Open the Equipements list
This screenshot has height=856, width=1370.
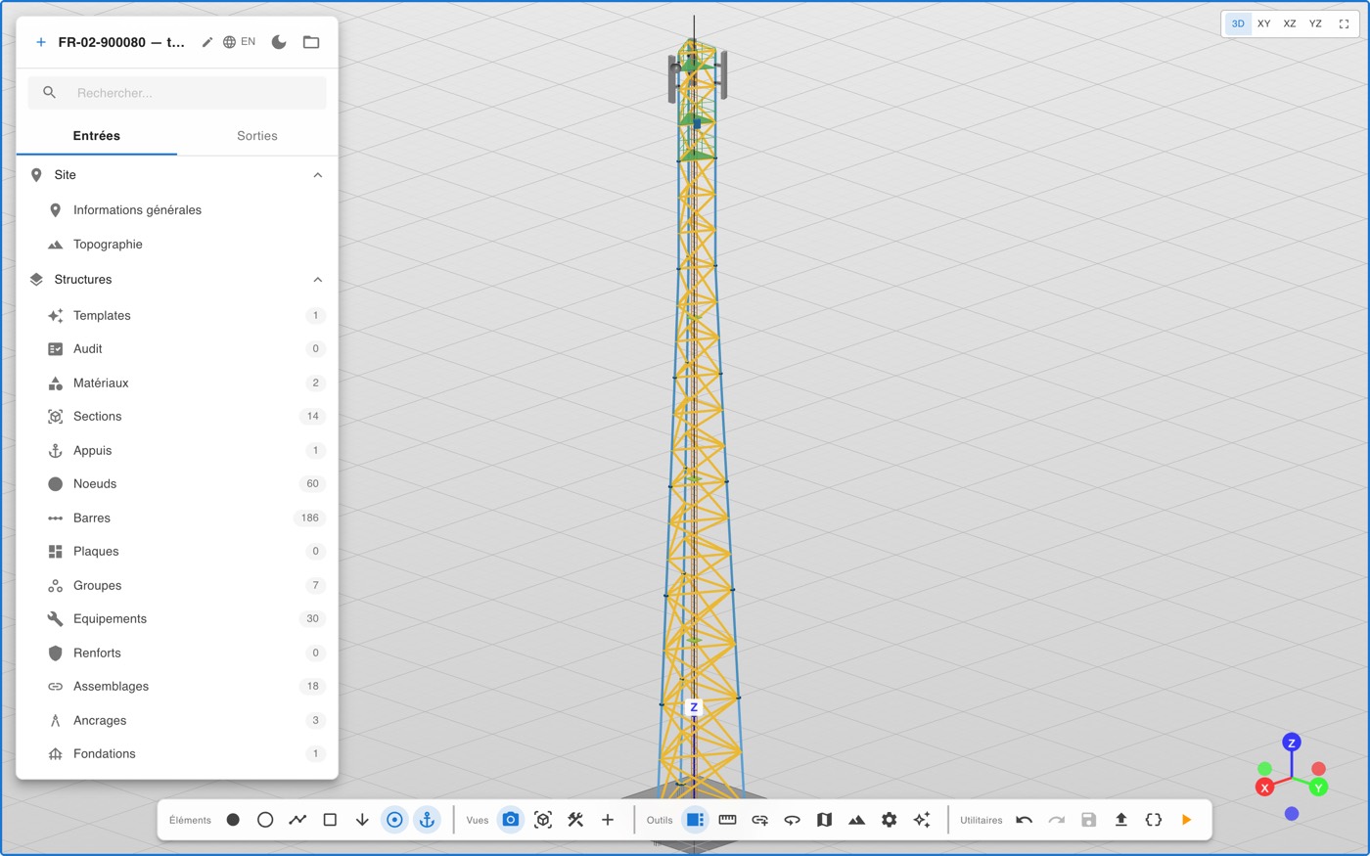click(177, 619)
